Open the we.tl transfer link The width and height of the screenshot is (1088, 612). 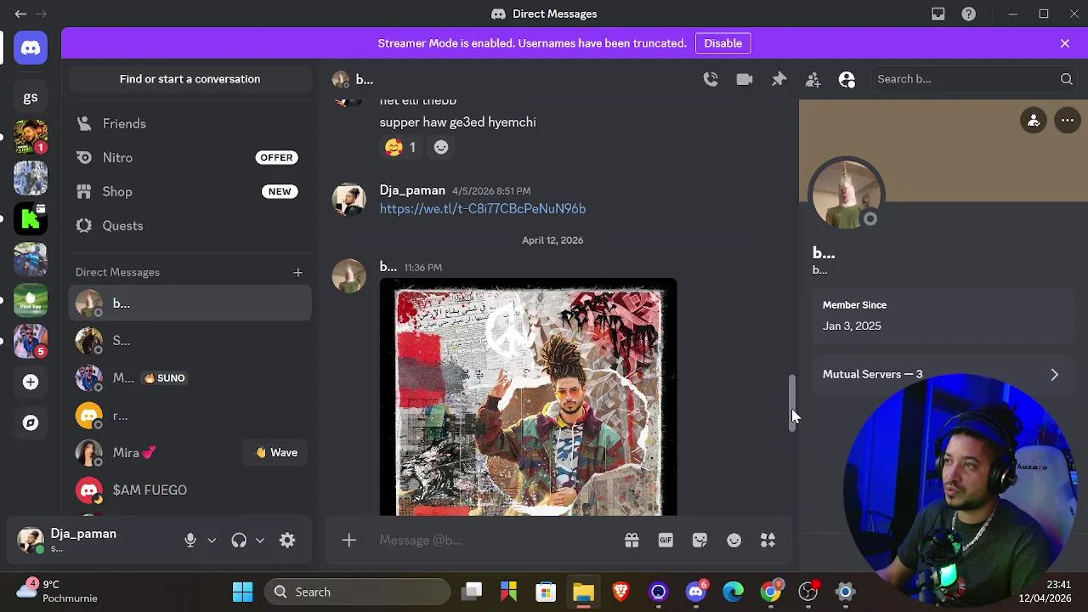pos(483,208)
